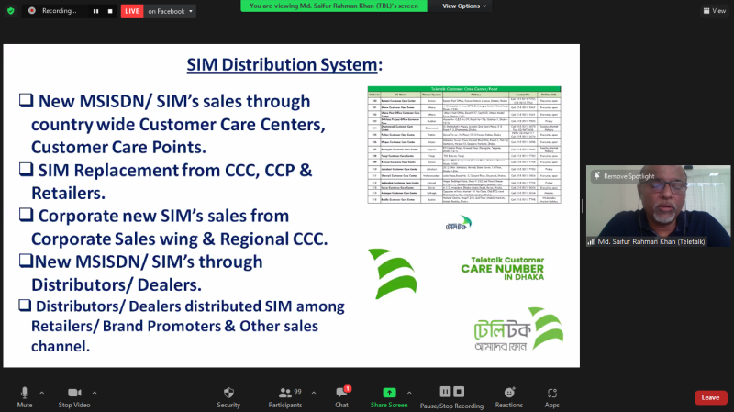The height and width of the screenshot is (412, 734).
Task: Open the View Options menu
Action: point(463,6)
